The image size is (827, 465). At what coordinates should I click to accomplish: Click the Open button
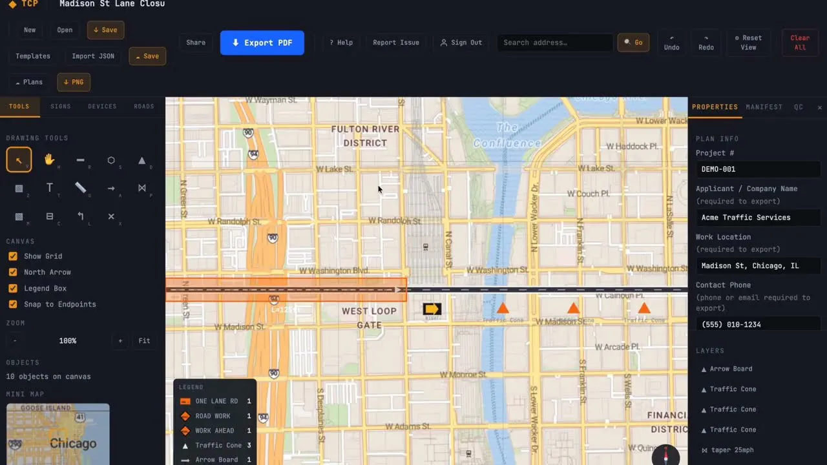tap(65, 30)
